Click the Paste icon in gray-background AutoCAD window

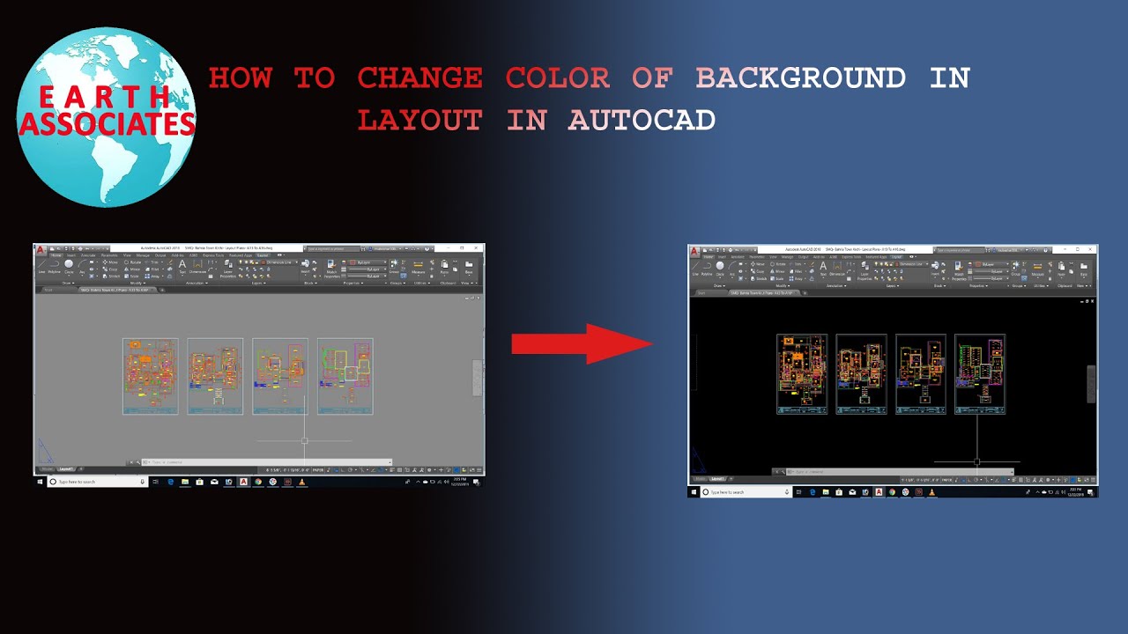click(x=444, y=267)
